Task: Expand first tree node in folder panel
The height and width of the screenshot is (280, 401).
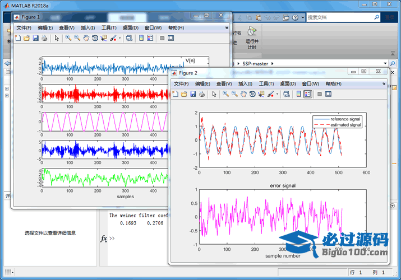Action: 7,88
